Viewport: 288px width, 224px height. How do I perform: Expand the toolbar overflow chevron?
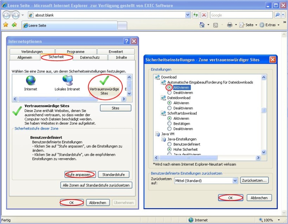coord(285,22)
